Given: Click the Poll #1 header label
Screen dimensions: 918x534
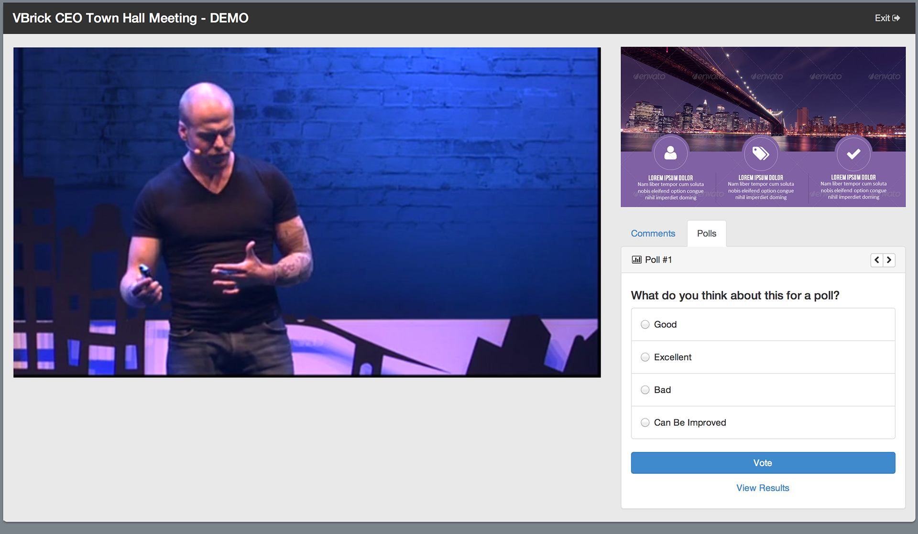Looking at the screenshot, I should (658, 260).
